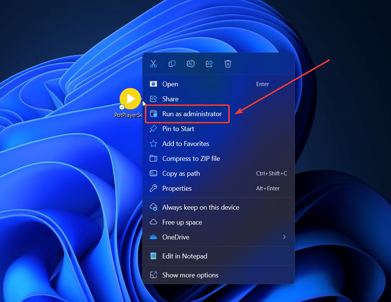Screen dimensions: 391x302
Task: Select Copy as path
Action: (219, 174)
